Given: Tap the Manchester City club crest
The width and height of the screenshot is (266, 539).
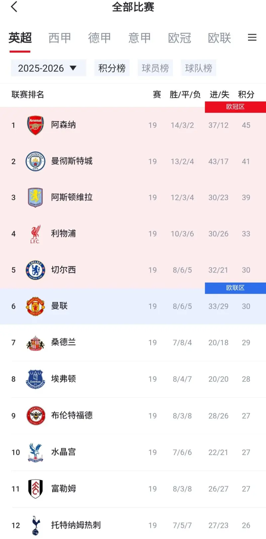Looking at the screenshot, I should (35, 161).
